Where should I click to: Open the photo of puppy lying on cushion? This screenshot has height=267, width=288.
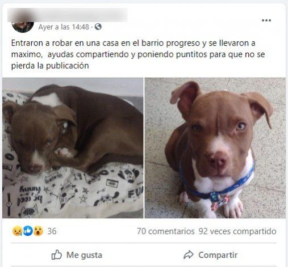(73, 148)
